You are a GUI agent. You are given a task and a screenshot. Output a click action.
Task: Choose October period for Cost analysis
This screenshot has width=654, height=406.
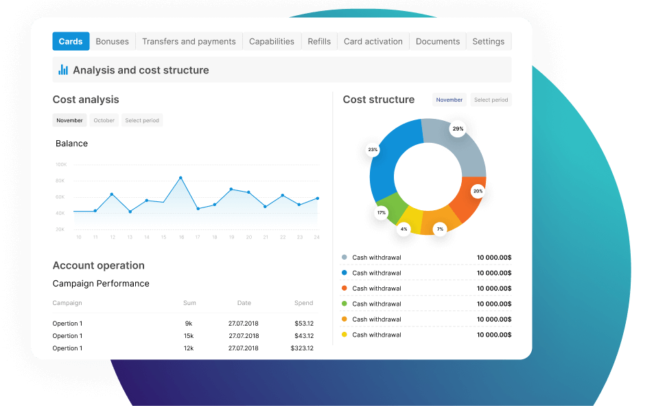pos(104,120)
